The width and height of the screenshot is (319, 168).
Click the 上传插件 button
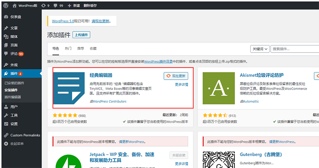[81, 35]
